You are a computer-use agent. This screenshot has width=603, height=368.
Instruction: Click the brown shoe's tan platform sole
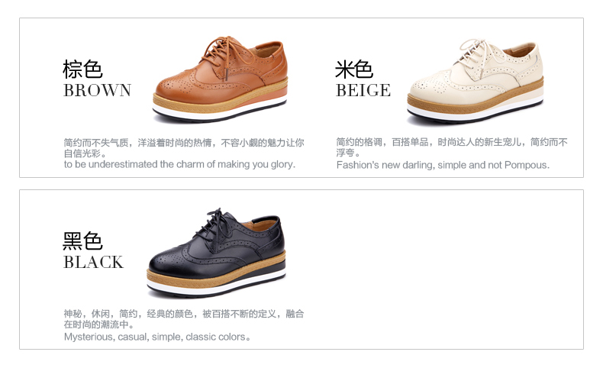[x=220, y=97]
